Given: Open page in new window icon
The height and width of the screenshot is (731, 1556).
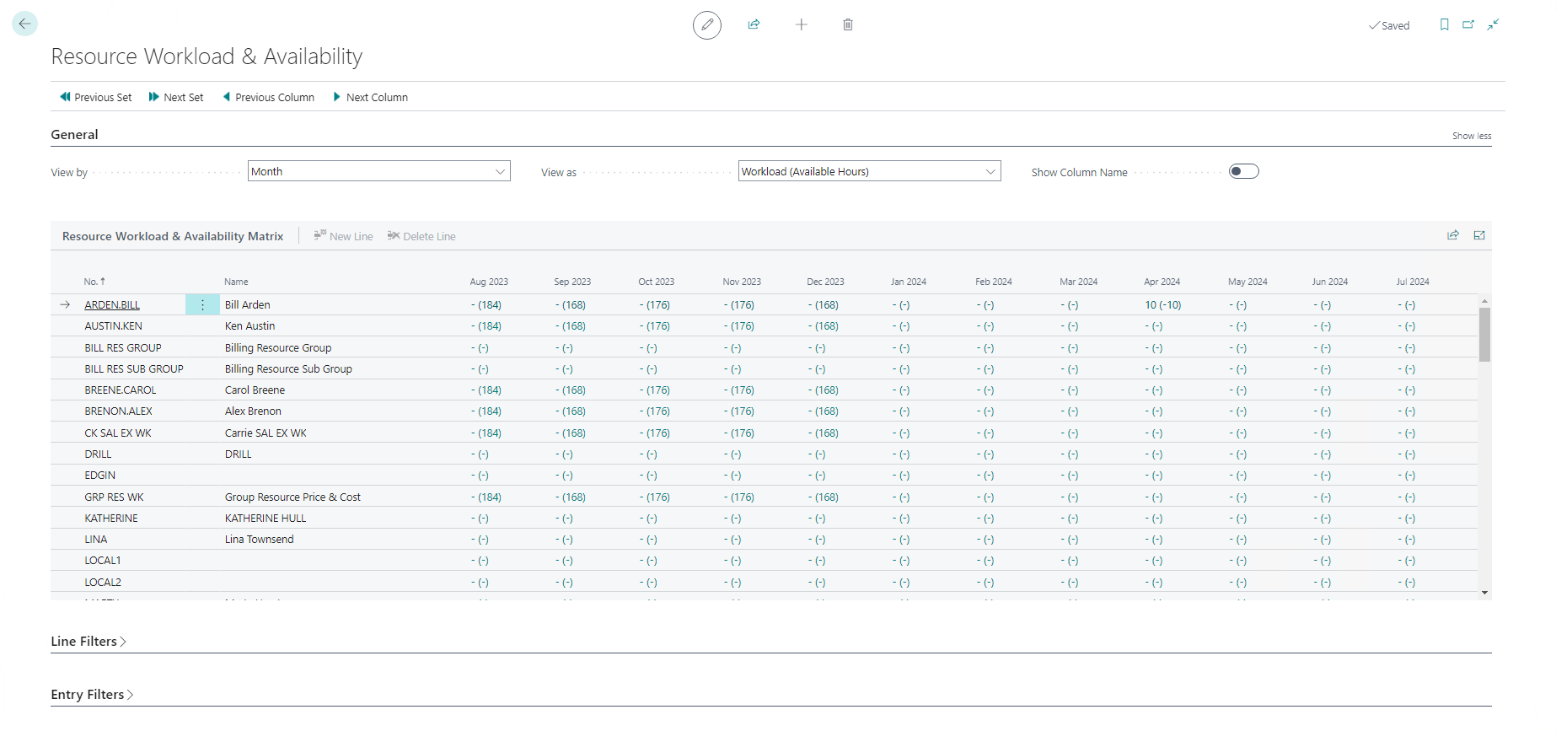Looking at the screenshot, I should pos(1468,24).
